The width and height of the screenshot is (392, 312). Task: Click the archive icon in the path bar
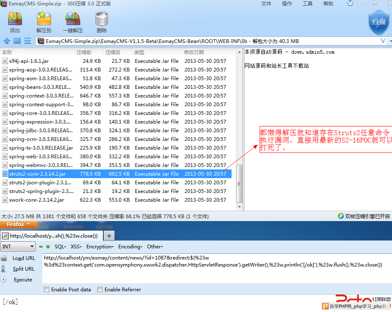(x=41, y=41)
